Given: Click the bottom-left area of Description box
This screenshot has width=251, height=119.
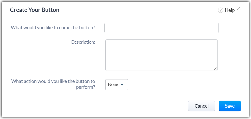Looking at the screenshot, I should pyautogui.click(x=111, y=67).
